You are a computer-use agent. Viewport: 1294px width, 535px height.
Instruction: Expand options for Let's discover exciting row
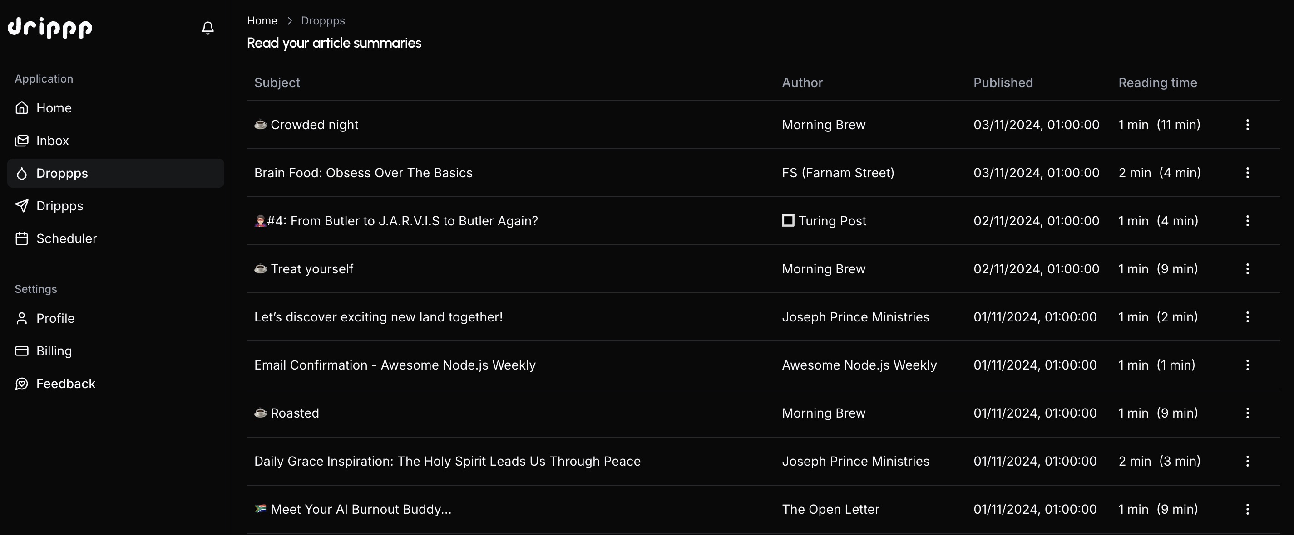[1247, 317]
